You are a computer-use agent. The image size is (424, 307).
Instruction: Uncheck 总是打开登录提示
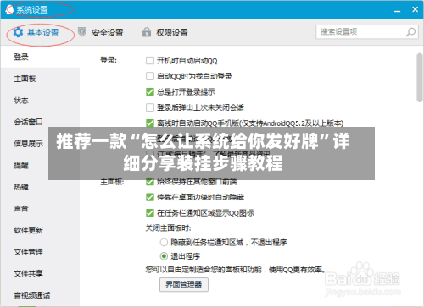click(x=150, y=92)
